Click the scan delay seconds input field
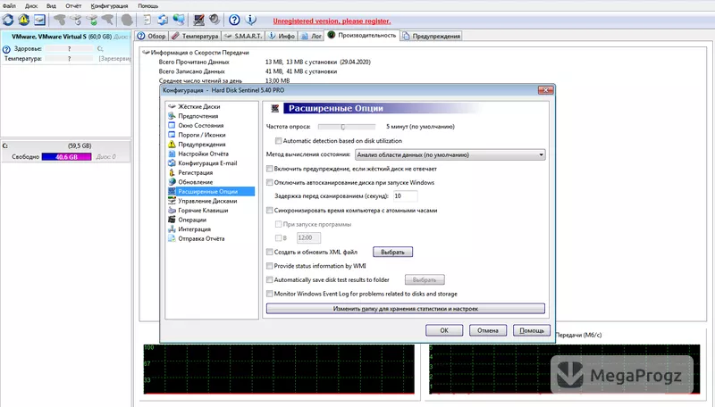Viewport: 715px width, 407px height. coord(405,196)
